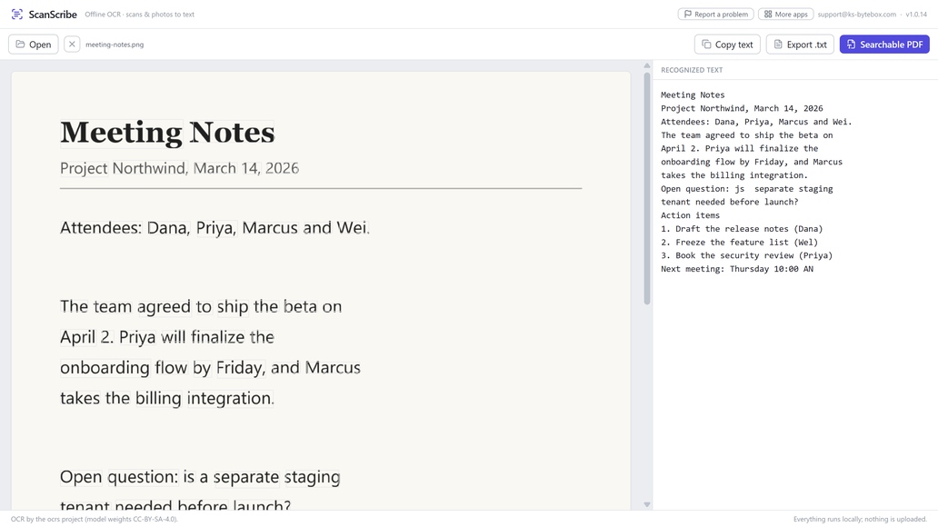The image size is (938, 527).
Task: Click recognized line '1. Draft the release notes (Dana)'
Action: point(742,228)
